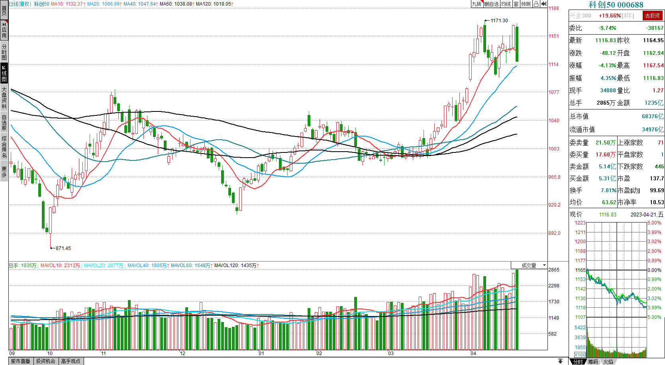Toggle the 预测 forecast overlay
Screen dimensions: 665x365
click(526, 4)
